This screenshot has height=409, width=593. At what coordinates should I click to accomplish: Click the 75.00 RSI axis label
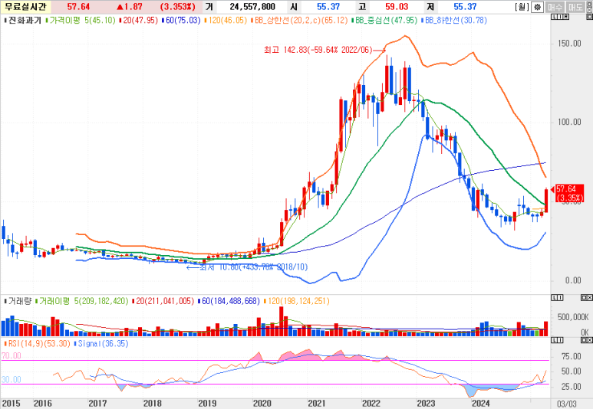[572, 356]
